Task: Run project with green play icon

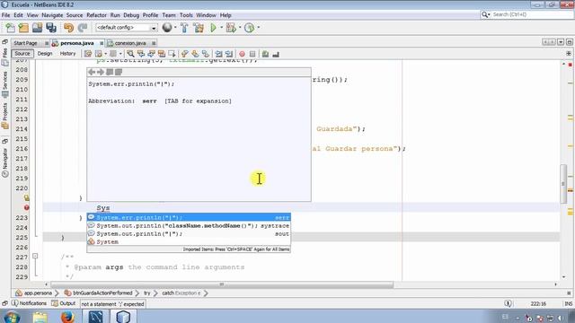Action: pyautogui.click(x=213, y=28)
